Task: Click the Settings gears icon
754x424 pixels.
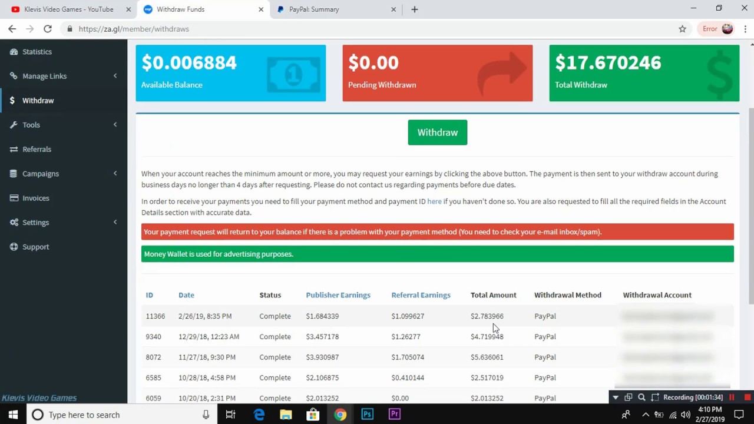Action: pyautogui.click(x=14, y=223)
